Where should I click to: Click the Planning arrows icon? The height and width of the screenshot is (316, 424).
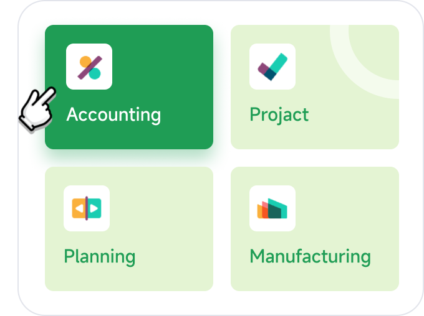click(x=87, y=208)
